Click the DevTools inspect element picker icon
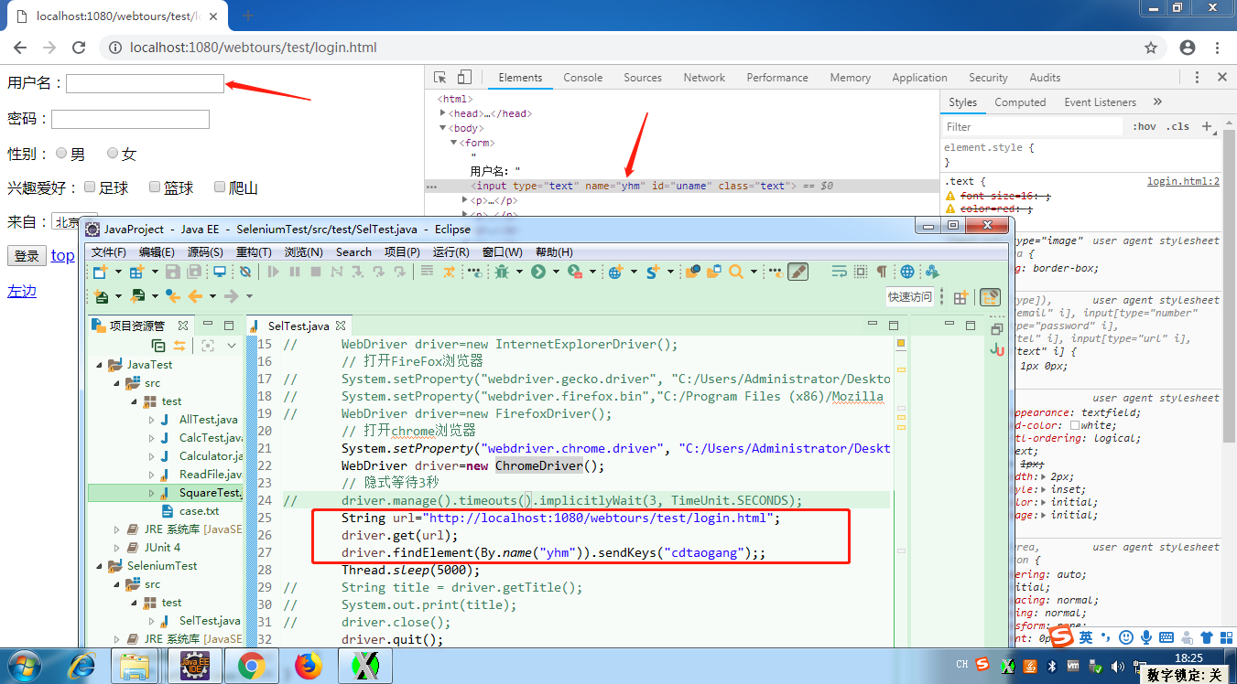1237x684 pixels. pyautogui.click(x=440, y=78)
